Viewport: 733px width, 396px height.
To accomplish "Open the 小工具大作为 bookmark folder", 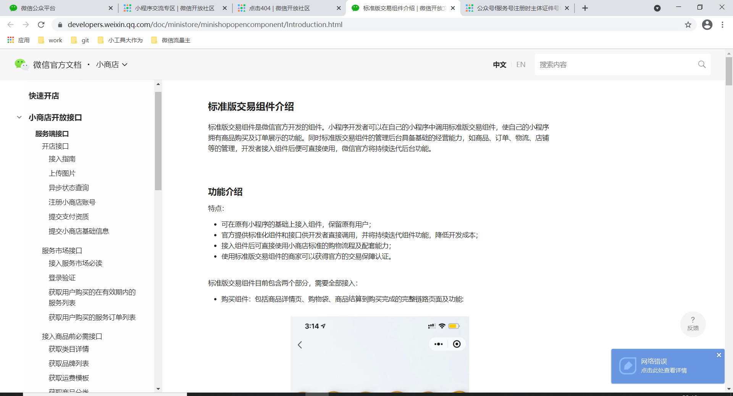I will pyautogui.click(x=120, y=40).
